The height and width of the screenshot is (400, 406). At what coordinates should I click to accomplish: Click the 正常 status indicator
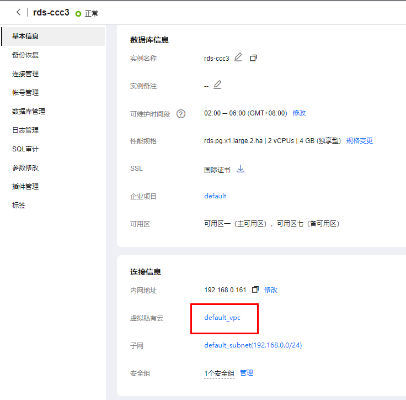(x=87, y=13)
